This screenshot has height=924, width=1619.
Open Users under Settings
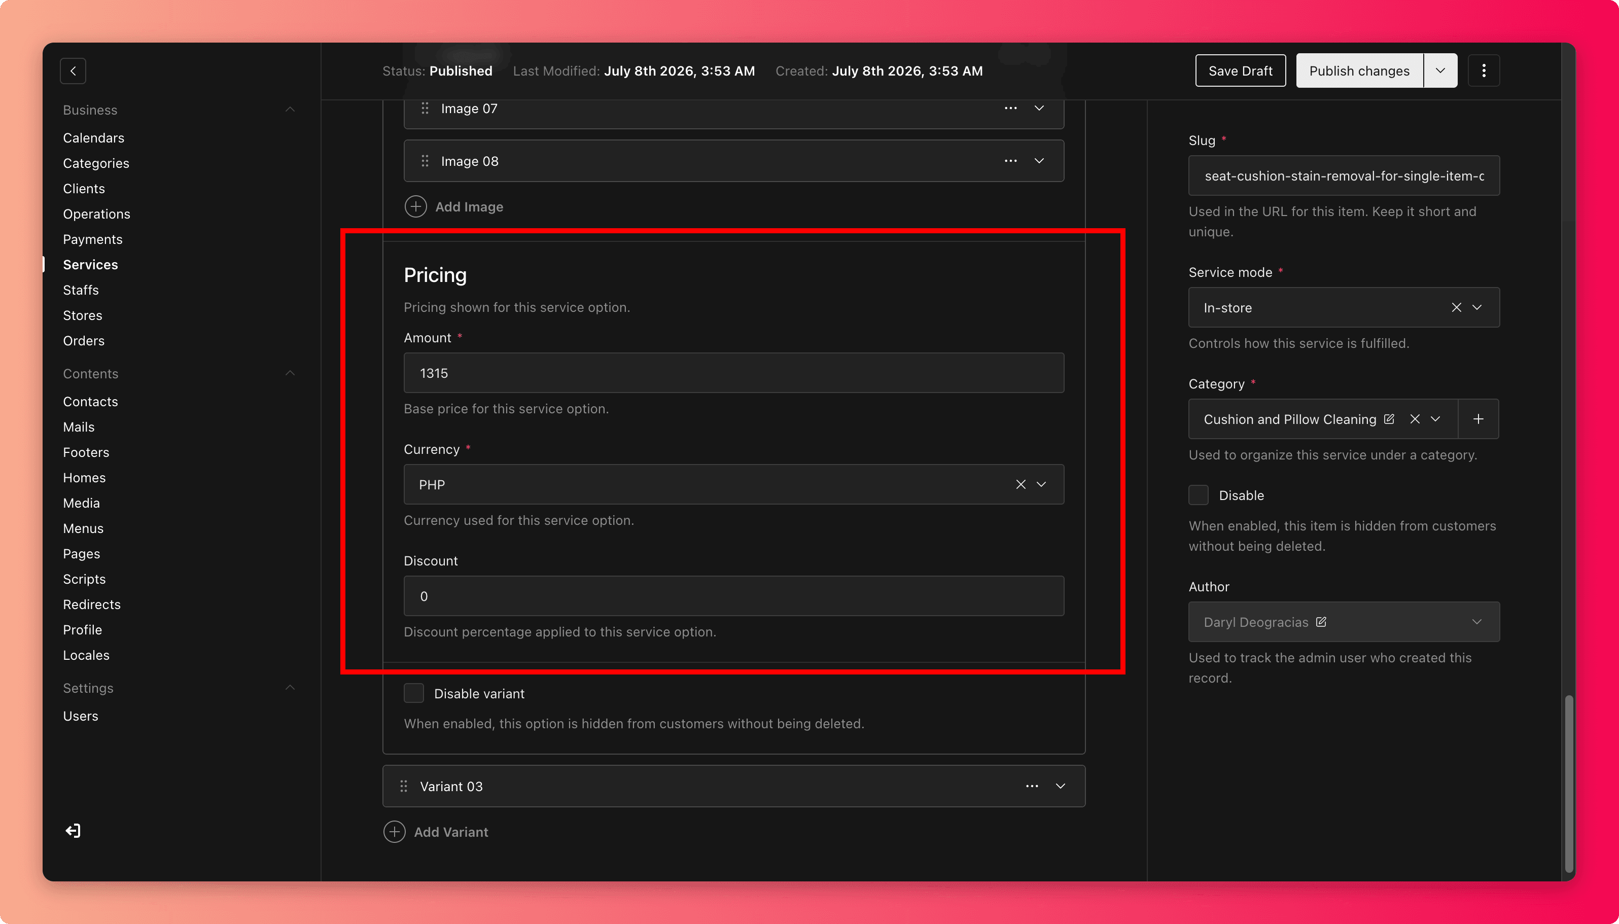point(81,716)
